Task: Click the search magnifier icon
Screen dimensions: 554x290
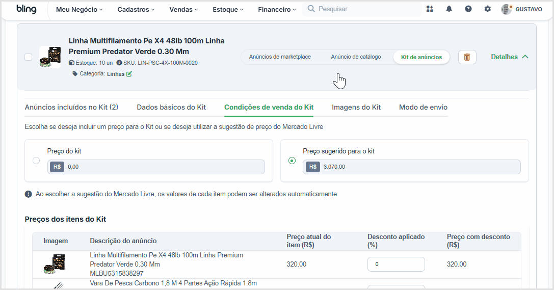Action: coord(311,9)
